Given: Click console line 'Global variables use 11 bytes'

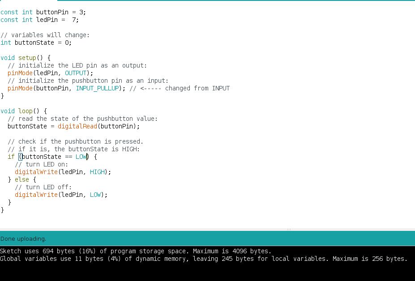Looking at the screenshot, I should pos(204,259).
